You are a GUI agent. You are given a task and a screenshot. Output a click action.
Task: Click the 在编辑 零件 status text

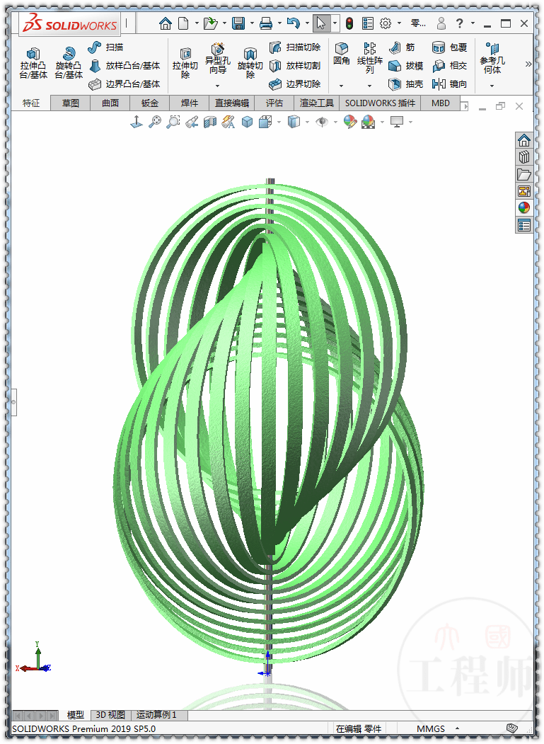tap(358, 729)
